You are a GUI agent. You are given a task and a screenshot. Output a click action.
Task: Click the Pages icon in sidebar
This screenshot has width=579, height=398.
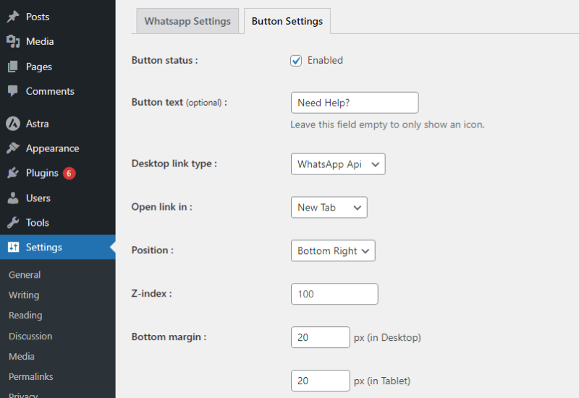[x=13, y=67]
